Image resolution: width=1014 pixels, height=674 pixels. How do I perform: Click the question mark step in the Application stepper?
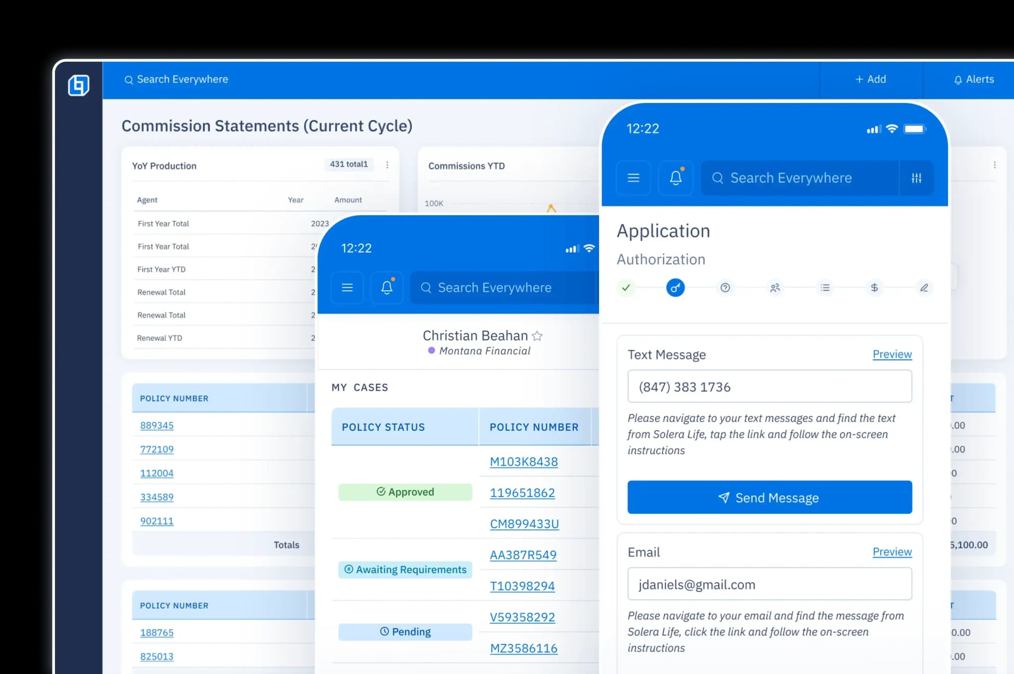[725, 287]
